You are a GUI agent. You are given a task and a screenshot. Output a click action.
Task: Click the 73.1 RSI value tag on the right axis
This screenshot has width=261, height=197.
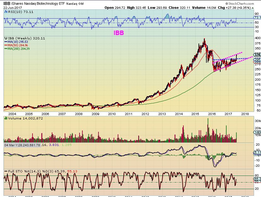click(257, 17)
